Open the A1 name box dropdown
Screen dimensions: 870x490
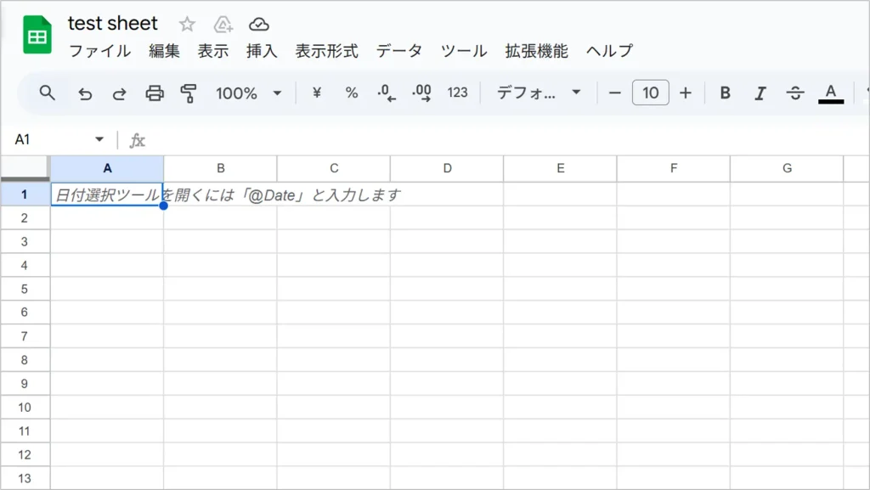click(99, 139)
